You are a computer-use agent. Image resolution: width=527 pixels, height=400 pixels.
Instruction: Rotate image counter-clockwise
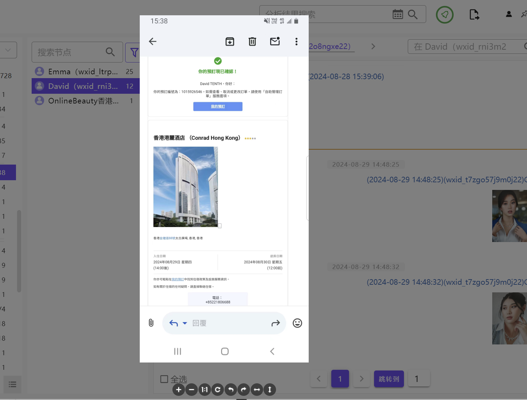(230, 390)
